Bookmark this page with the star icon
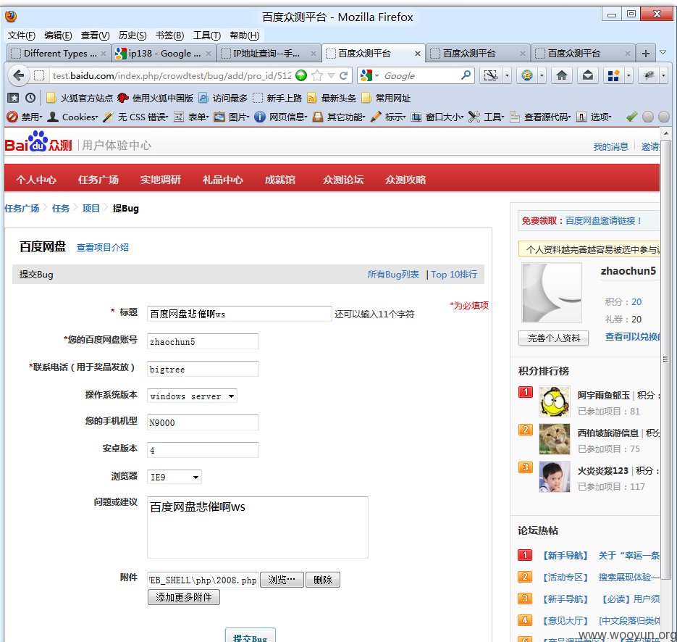Screen dimensions: 677x642 317,75
